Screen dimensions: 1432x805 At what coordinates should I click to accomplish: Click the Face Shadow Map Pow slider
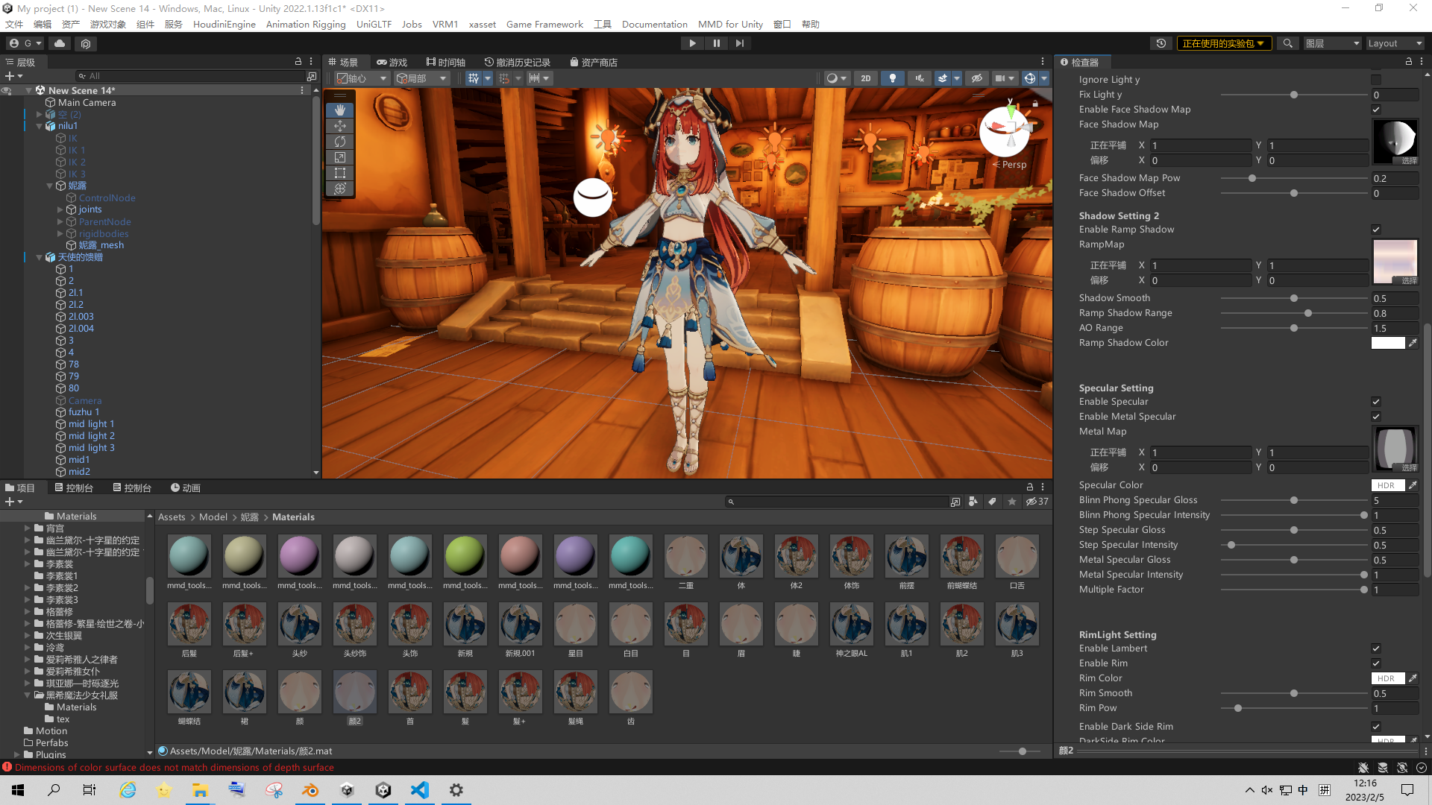pyautogui.click(x=1293, y=178)
